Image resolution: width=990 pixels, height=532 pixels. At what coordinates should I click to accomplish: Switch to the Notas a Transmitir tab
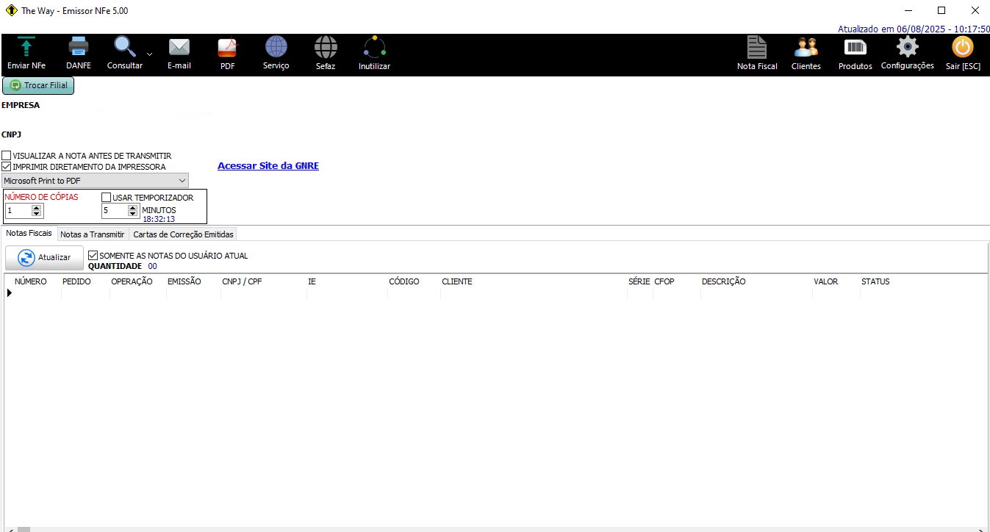click(x=93, y=234)
